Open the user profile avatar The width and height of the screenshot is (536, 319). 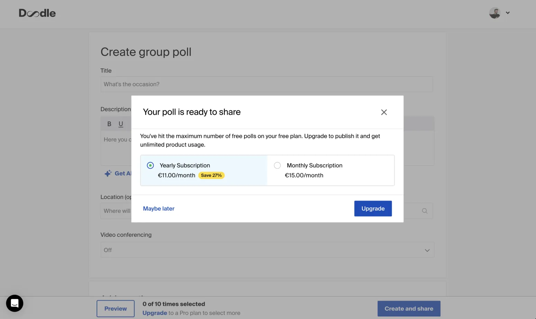pos(495,13)
